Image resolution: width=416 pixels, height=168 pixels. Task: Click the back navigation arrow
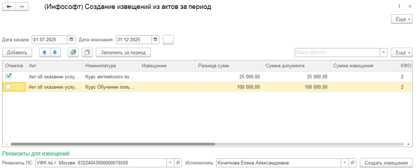[9, 7]
